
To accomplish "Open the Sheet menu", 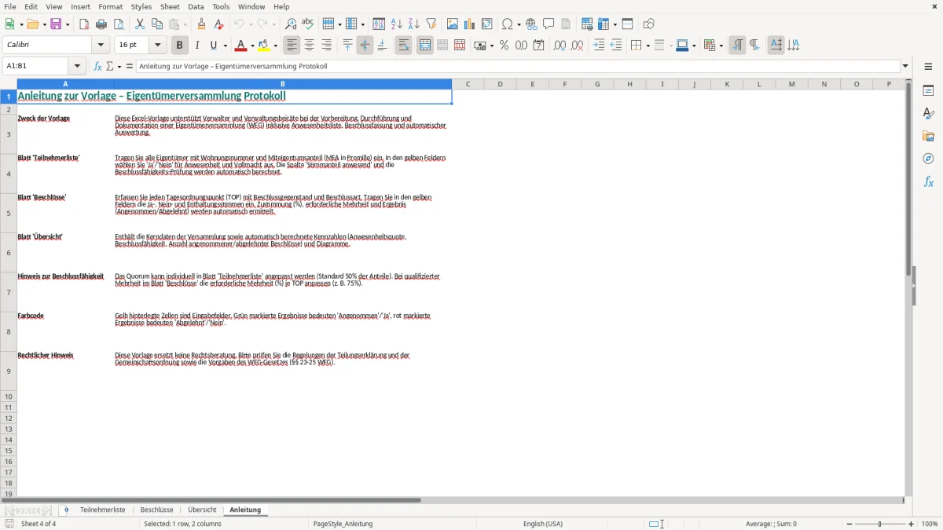I will [168, 6].
